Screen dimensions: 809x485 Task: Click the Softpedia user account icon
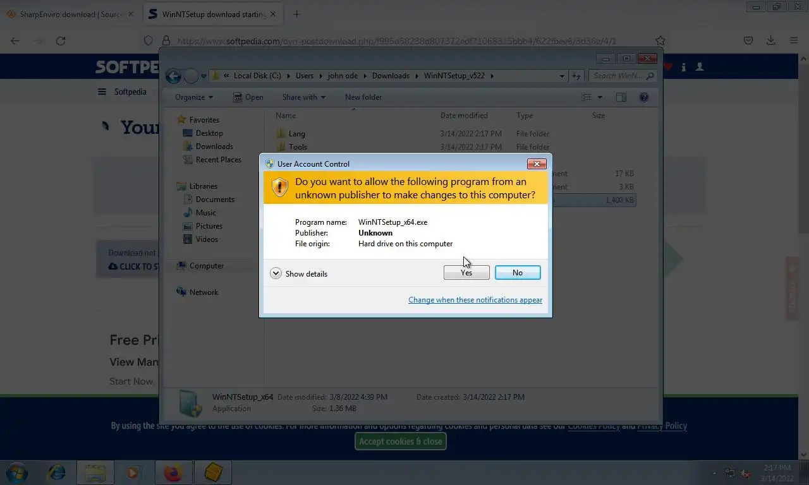pos(700,66)
